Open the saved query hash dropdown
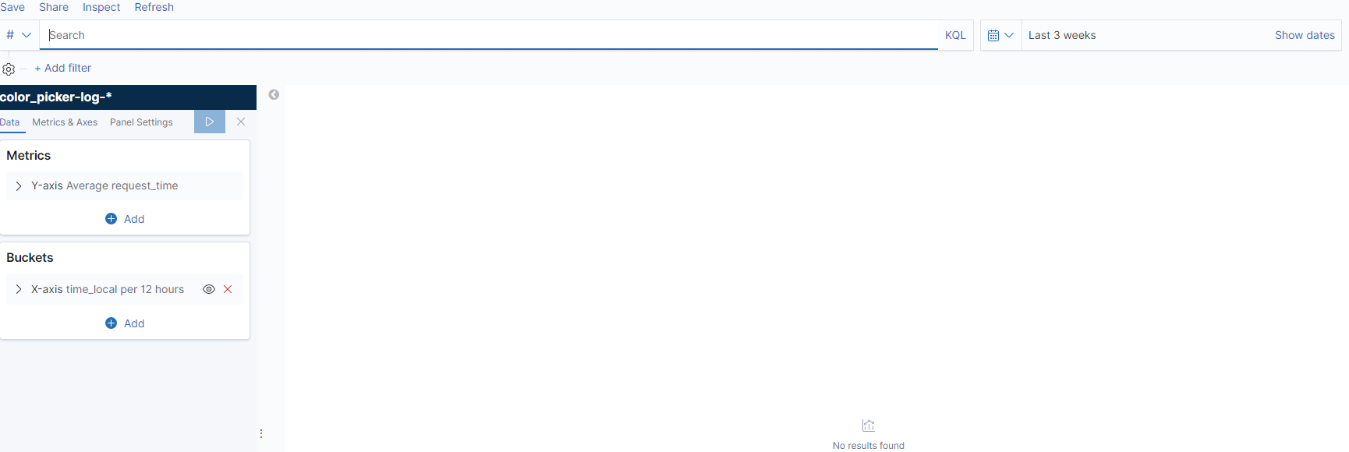 click(x=18, y=35)
